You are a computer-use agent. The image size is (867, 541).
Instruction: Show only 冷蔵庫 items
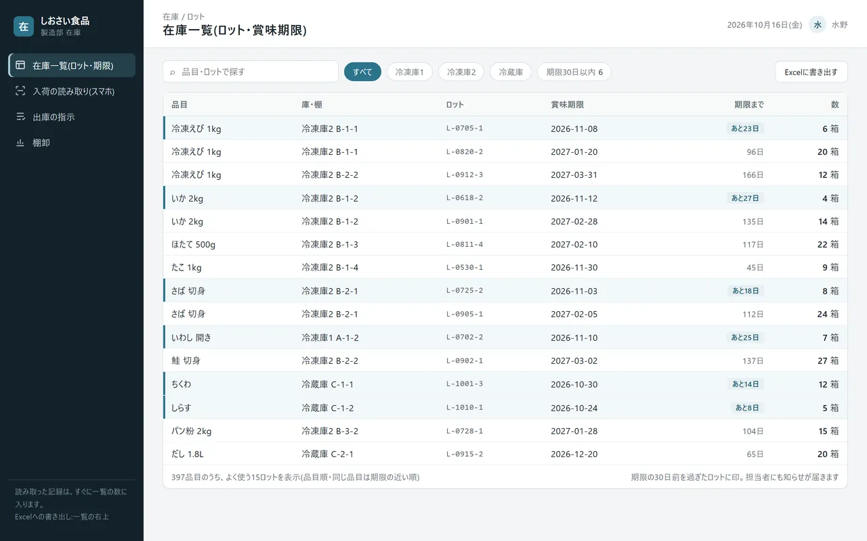[511, 72]
